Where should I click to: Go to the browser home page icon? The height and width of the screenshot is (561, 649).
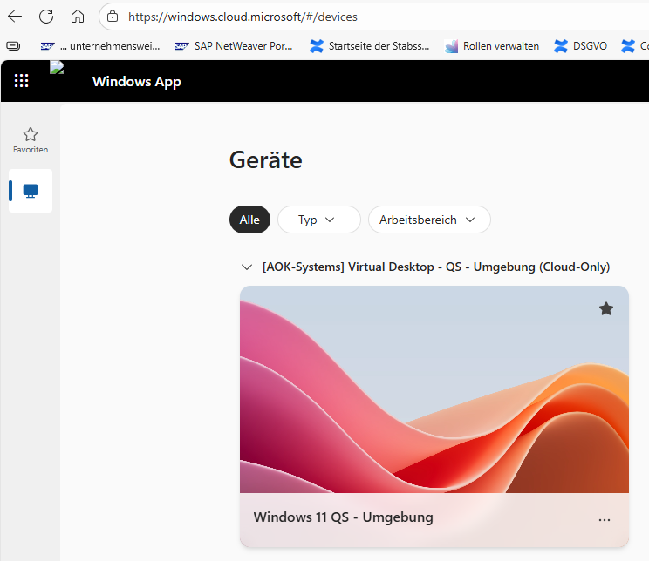tap(78, 17)
